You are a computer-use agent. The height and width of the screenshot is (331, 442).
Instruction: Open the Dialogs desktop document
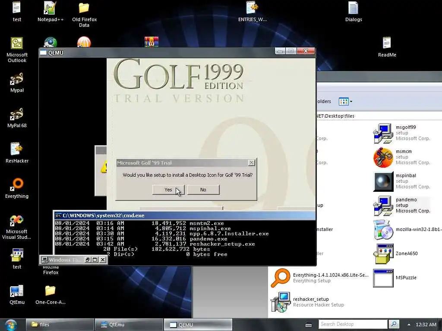(354, 12)
